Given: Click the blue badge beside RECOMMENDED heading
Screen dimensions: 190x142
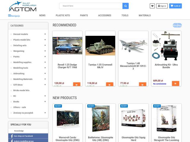Looking at the screenshot, I should 177,25.
